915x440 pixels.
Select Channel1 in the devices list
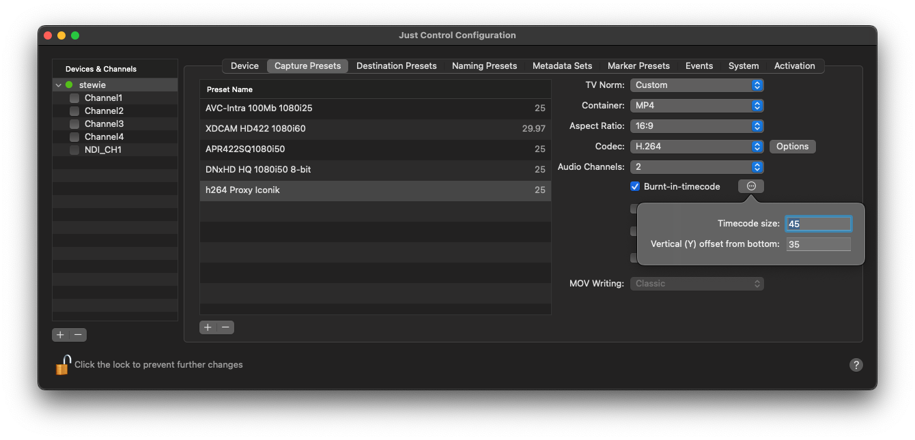115,98
